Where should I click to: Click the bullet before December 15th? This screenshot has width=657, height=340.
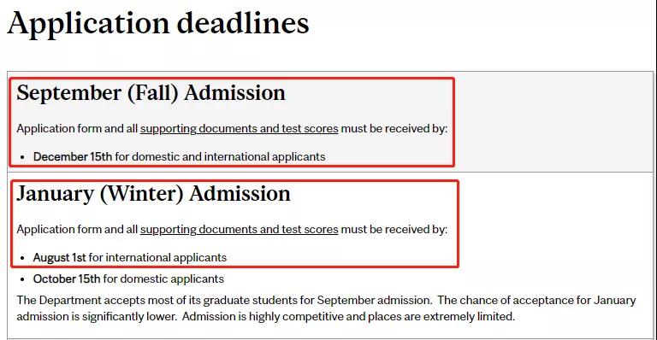22,158
